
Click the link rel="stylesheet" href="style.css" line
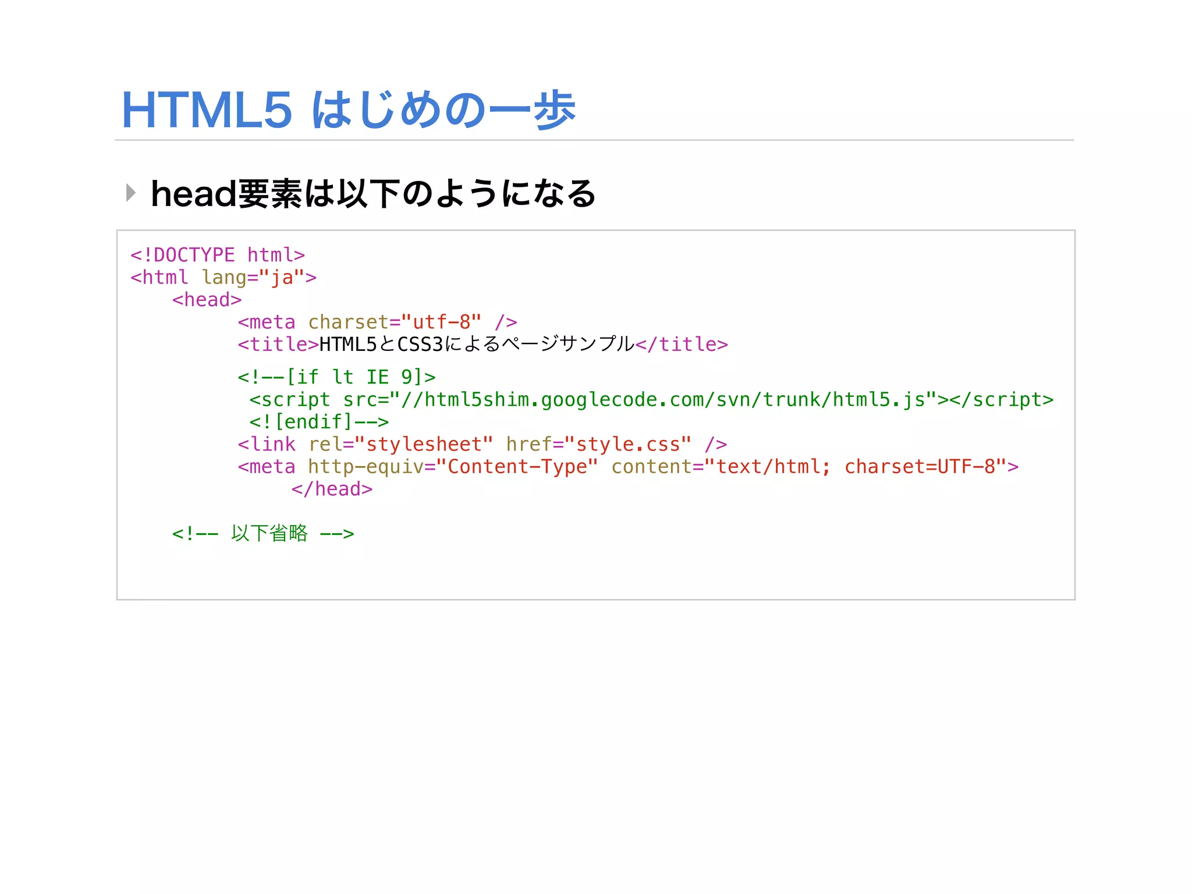(482, 444)
